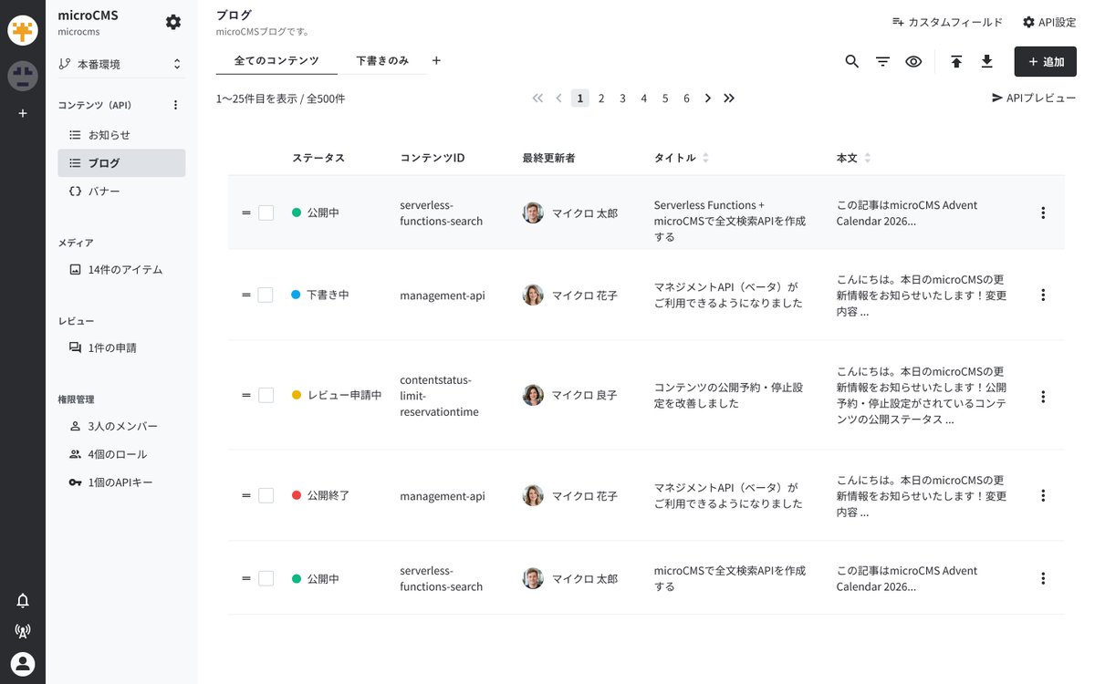Open service settings gear next to microCMS
1095x684 pixels.
[173, 22]
